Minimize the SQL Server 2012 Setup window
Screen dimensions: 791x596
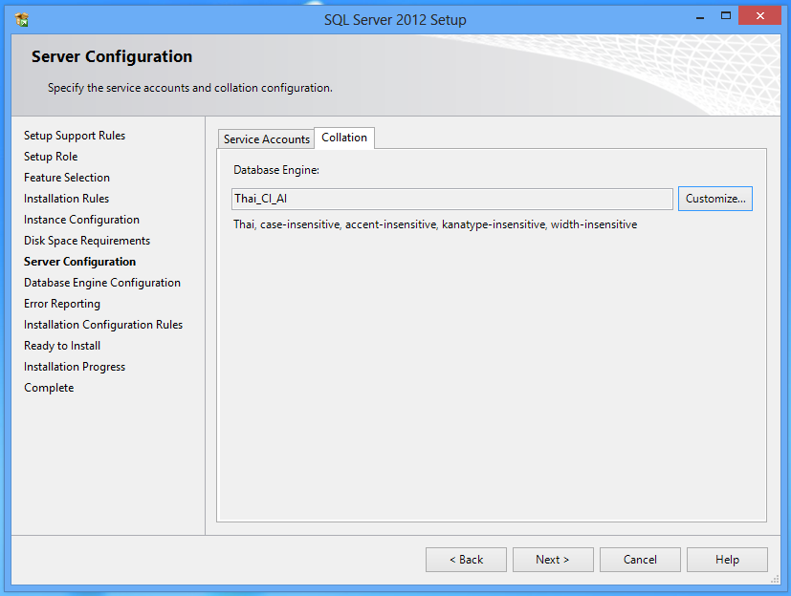pos(700,17)
